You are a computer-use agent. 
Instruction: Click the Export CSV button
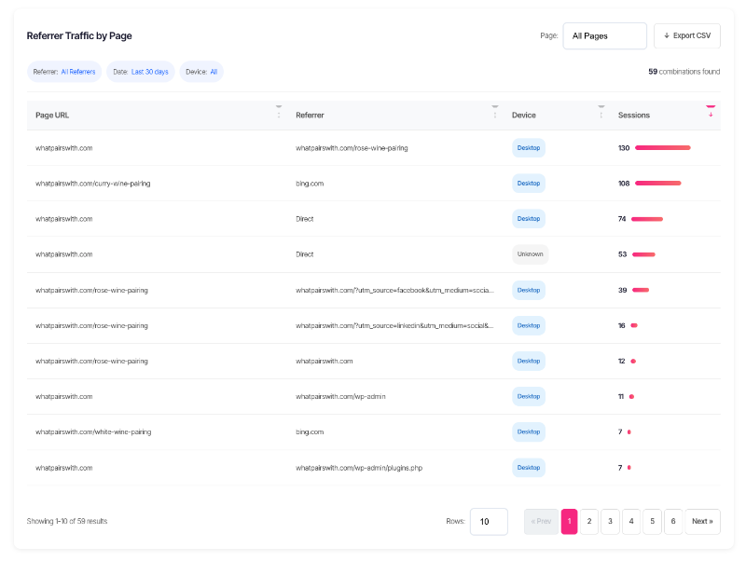point(687,36)
